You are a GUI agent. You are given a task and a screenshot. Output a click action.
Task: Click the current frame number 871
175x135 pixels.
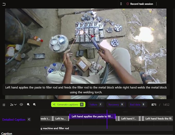click(x=154, y=105)
